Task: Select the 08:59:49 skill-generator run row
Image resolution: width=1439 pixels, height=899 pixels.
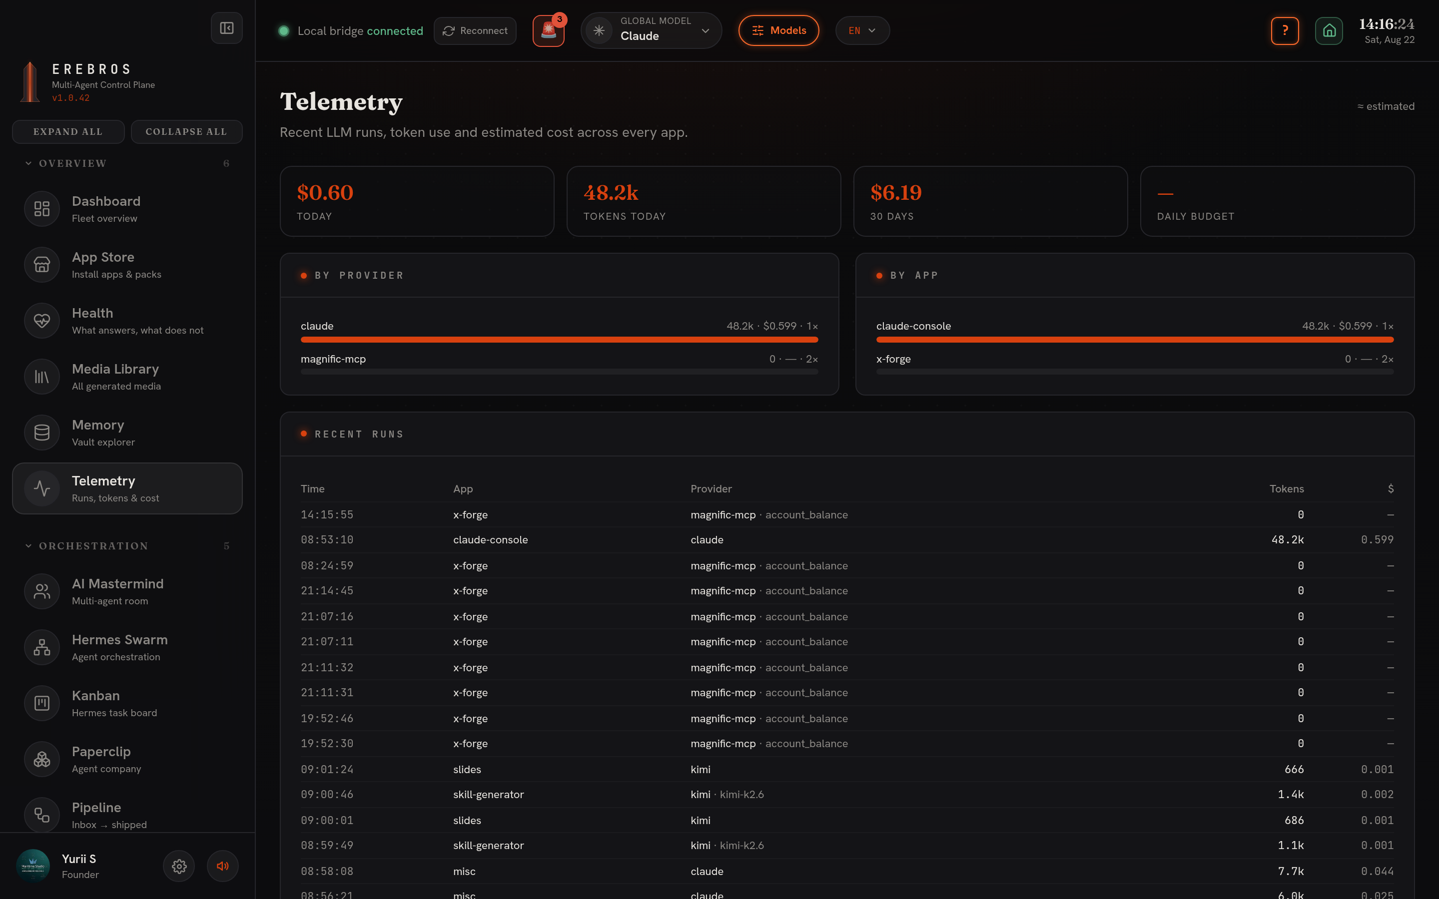Action: pos(847,846)
